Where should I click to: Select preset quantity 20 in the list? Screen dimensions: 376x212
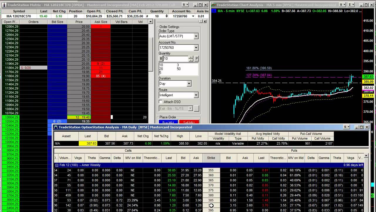(161, 69)
